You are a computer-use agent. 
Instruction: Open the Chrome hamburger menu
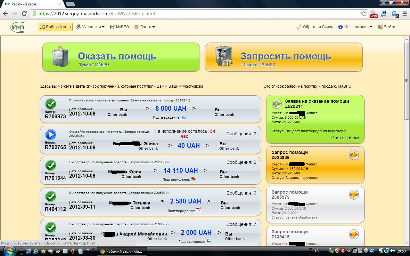click(x=405, y=14)
